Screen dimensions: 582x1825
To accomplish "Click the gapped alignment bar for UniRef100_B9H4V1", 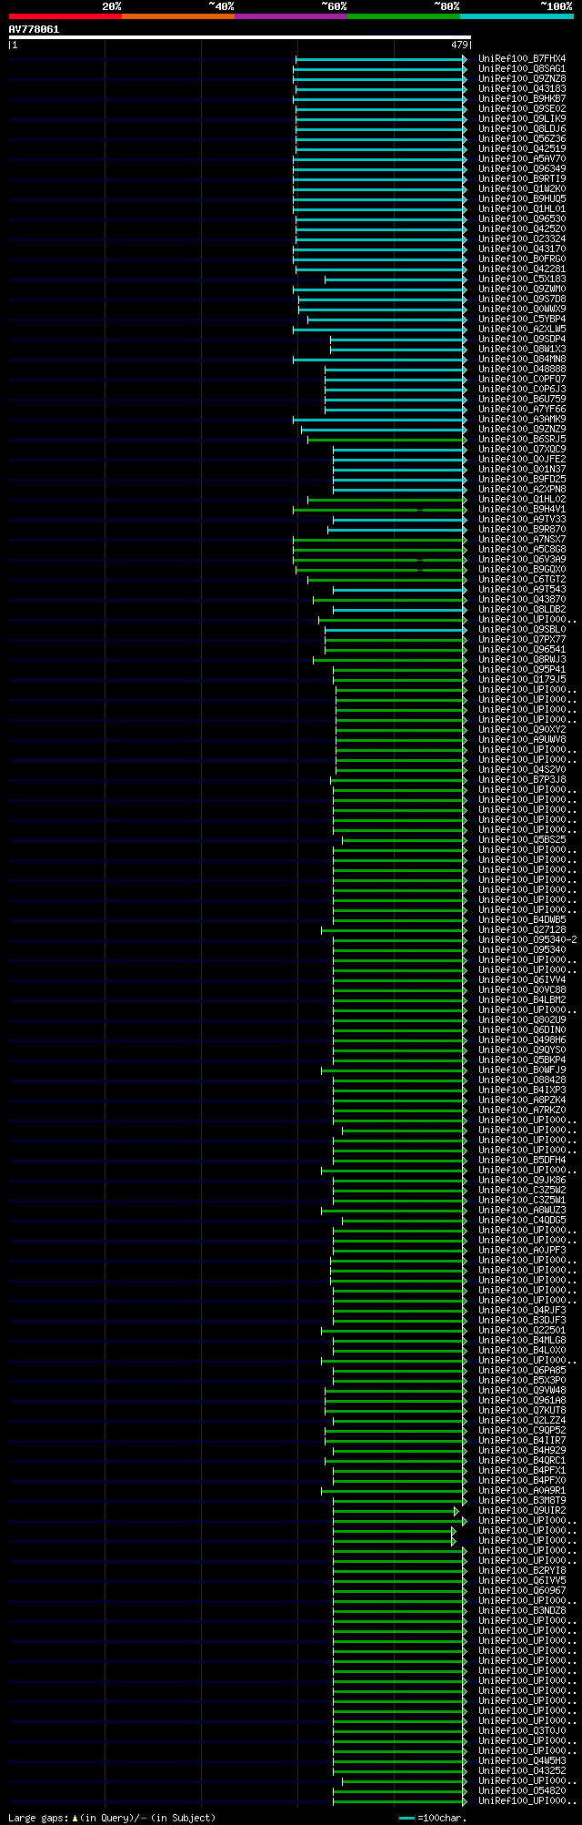I will 379,509.
